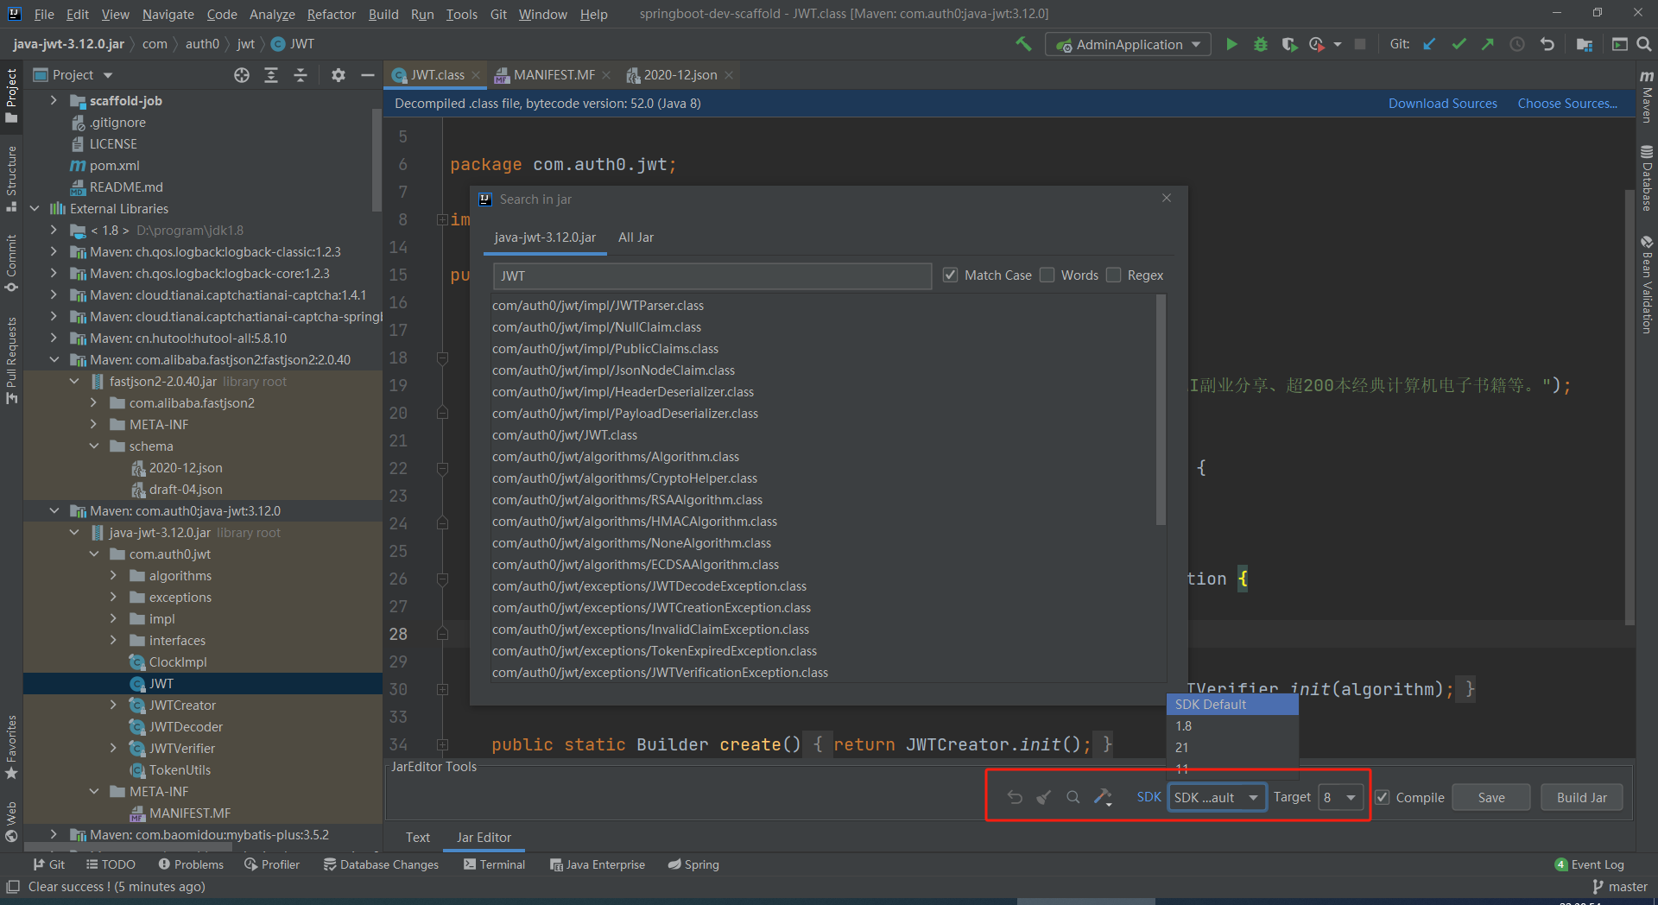The height and width of the screenshot is (905, 1658).
Task: Uncheck the Compile checkbox
Action: 1383,797
